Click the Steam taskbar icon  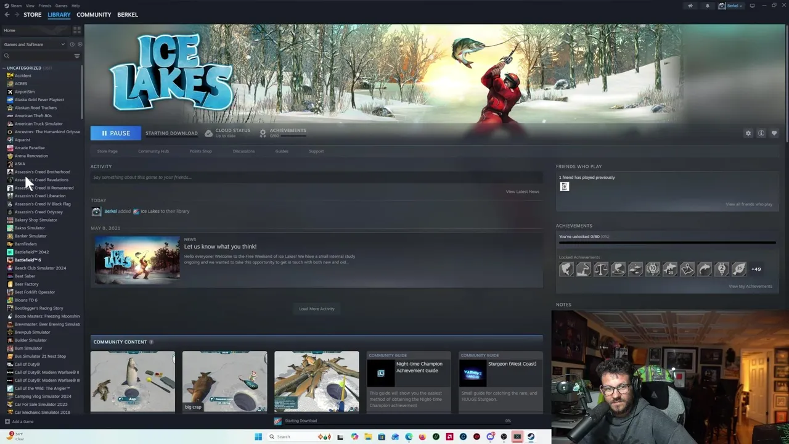531,437
